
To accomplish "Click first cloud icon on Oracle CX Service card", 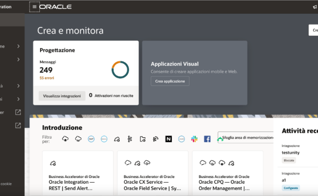I will (128, 163).
